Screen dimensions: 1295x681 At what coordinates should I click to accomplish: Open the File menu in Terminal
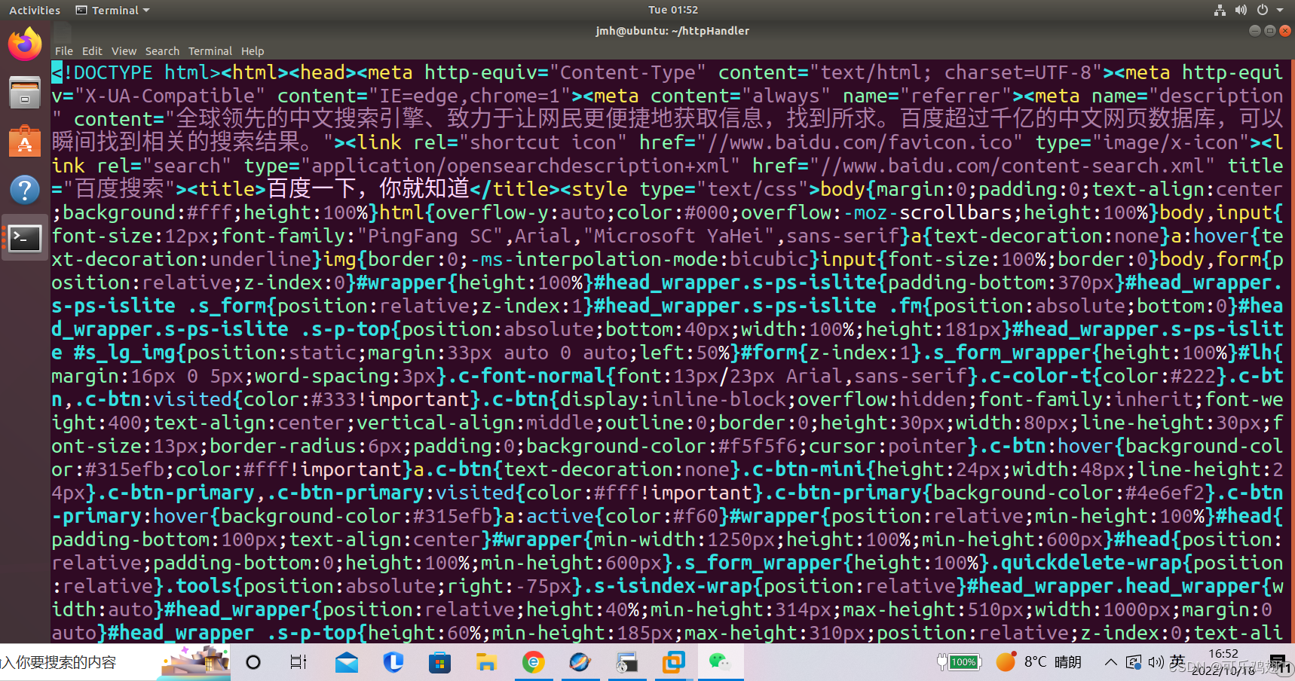tap(64, 51)
